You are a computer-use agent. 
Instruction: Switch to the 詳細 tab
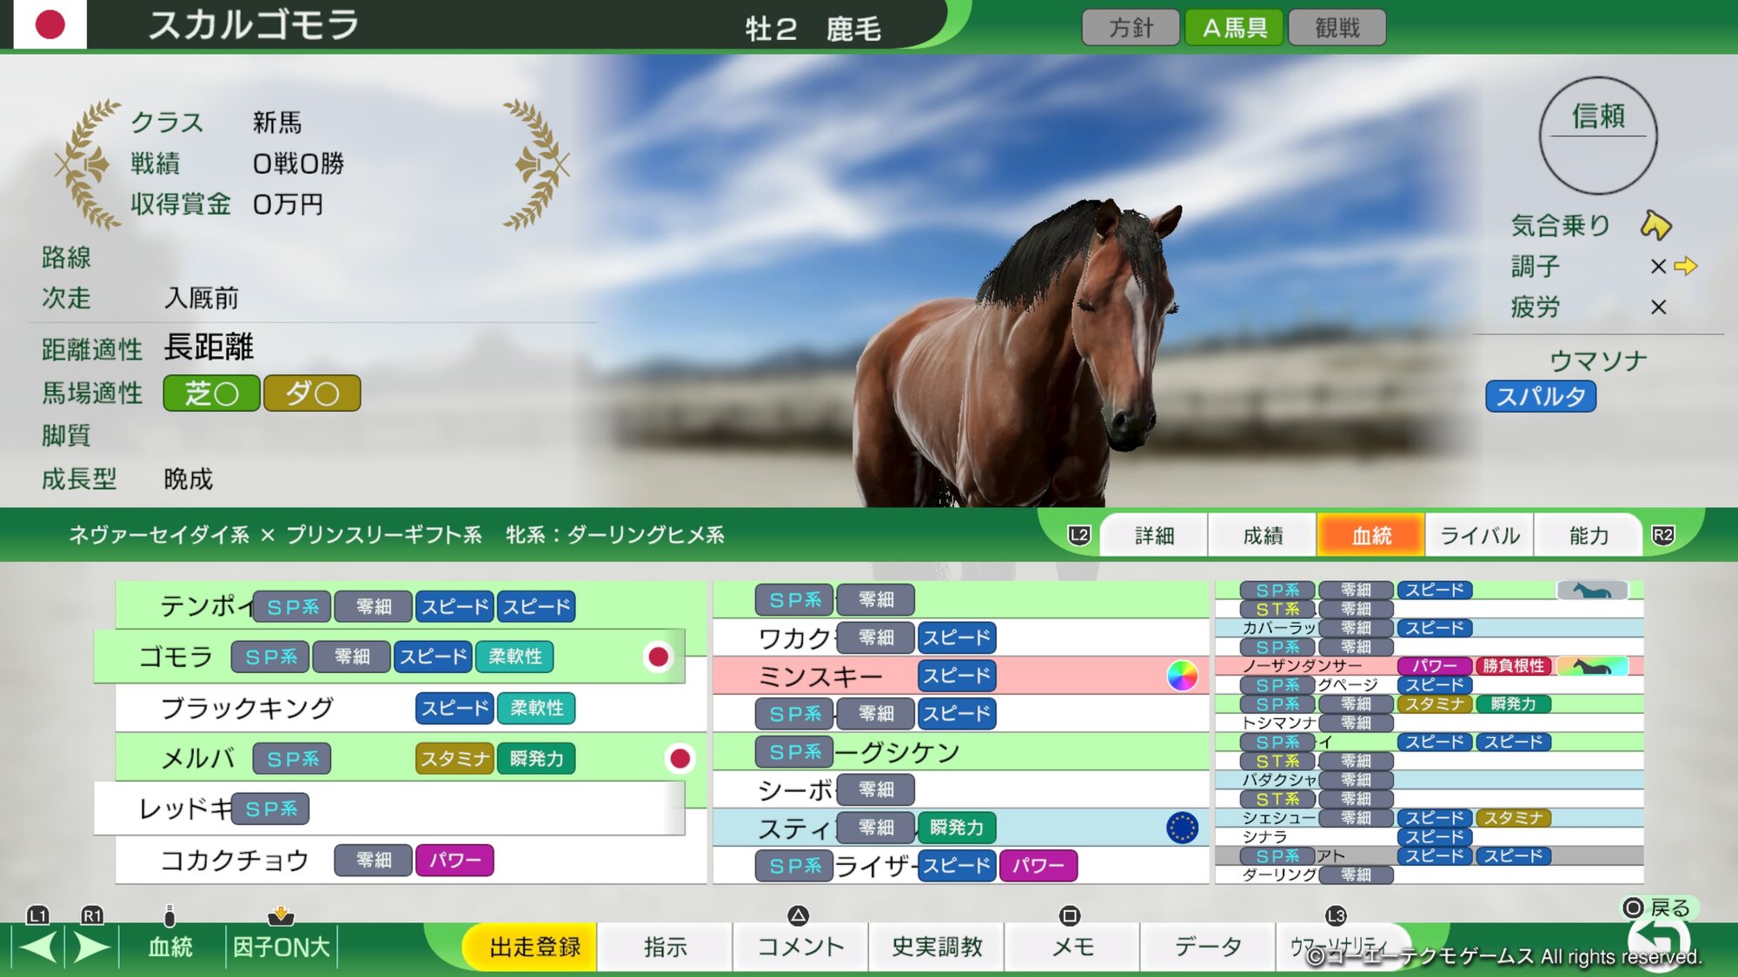(x=1154, y=536)
